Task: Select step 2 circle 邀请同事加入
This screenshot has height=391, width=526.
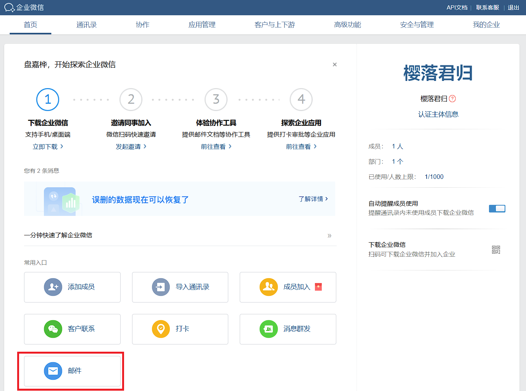Action: (x=131, y=100)
